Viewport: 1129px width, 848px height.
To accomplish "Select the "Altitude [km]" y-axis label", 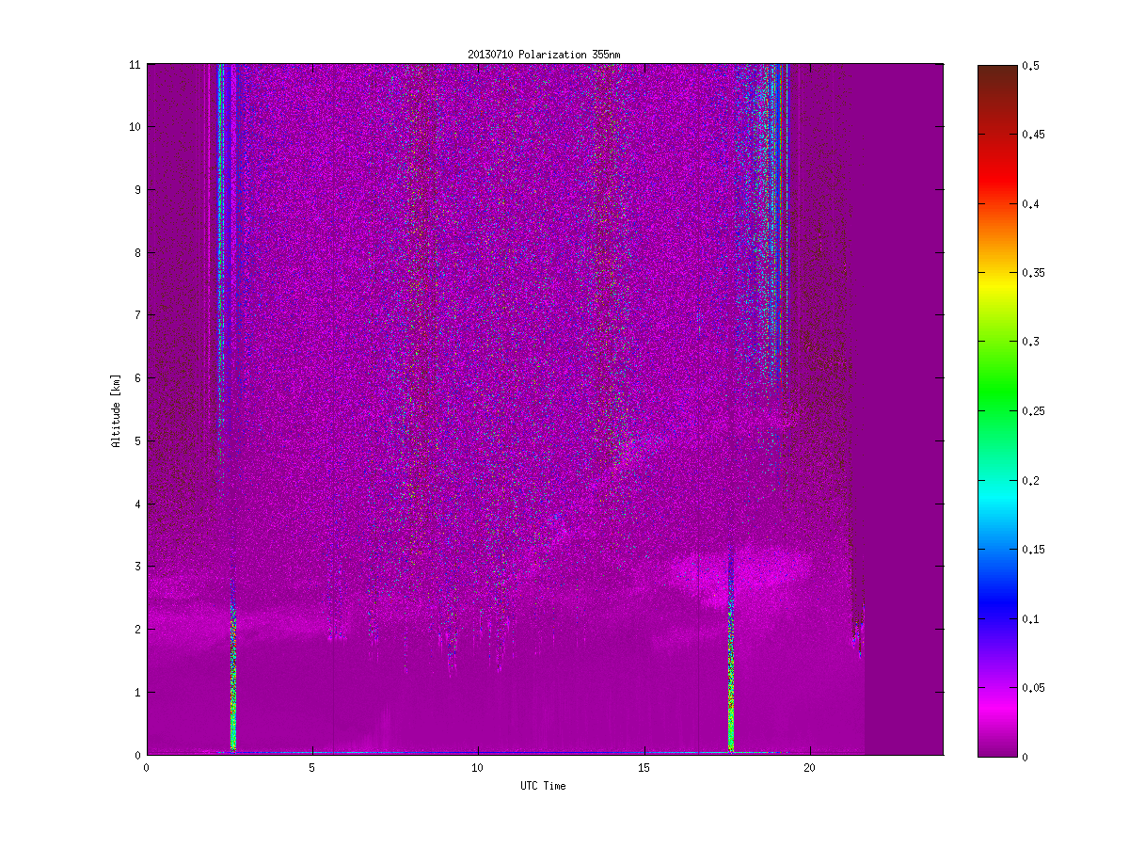I will click(x=117, y=410).
